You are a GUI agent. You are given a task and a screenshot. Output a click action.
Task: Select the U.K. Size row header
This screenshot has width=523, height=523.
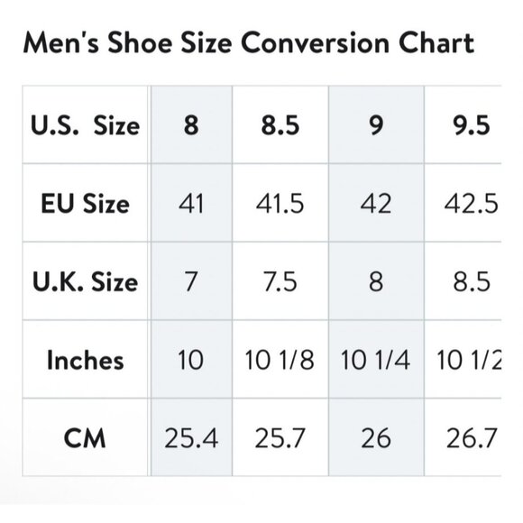[85, 281]
